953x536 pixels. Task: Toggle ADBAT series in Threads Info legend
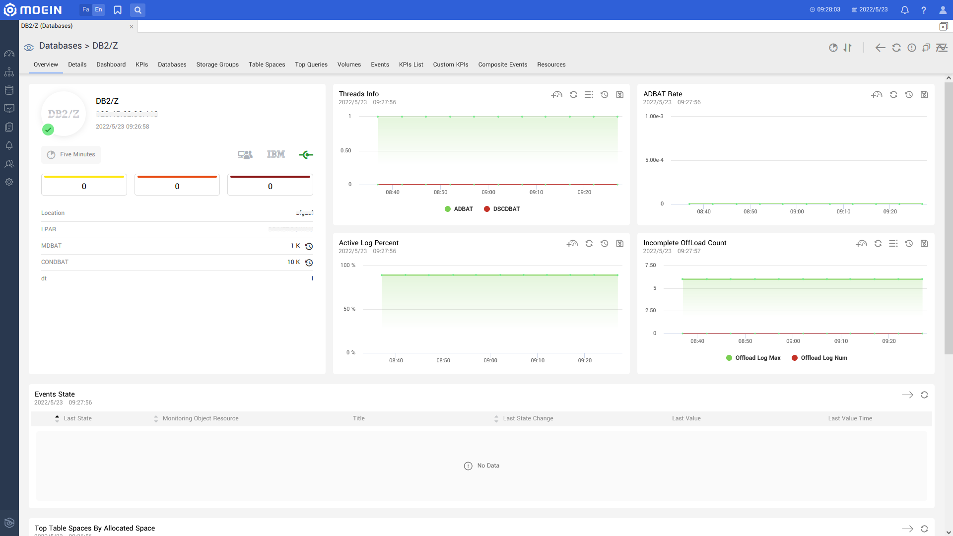coord(459,209)
